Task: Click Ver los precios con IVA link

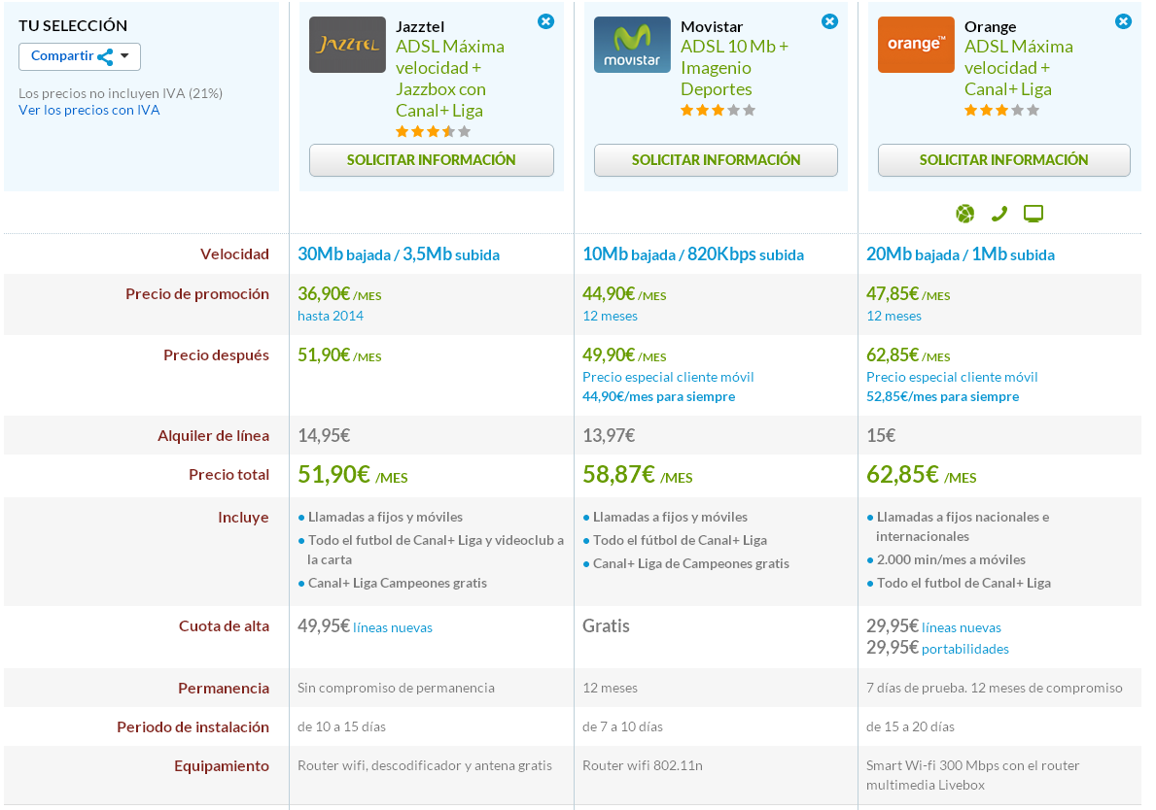Action: 89,110
